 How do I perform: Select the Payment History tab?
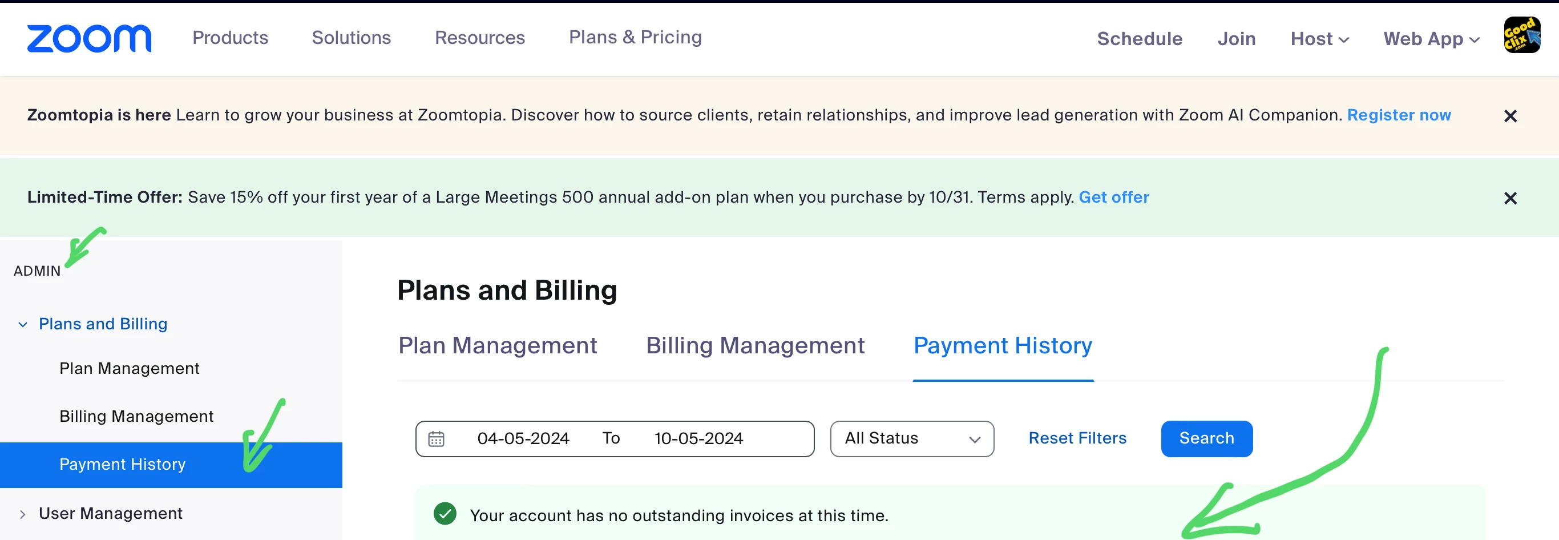[1002, 346]
